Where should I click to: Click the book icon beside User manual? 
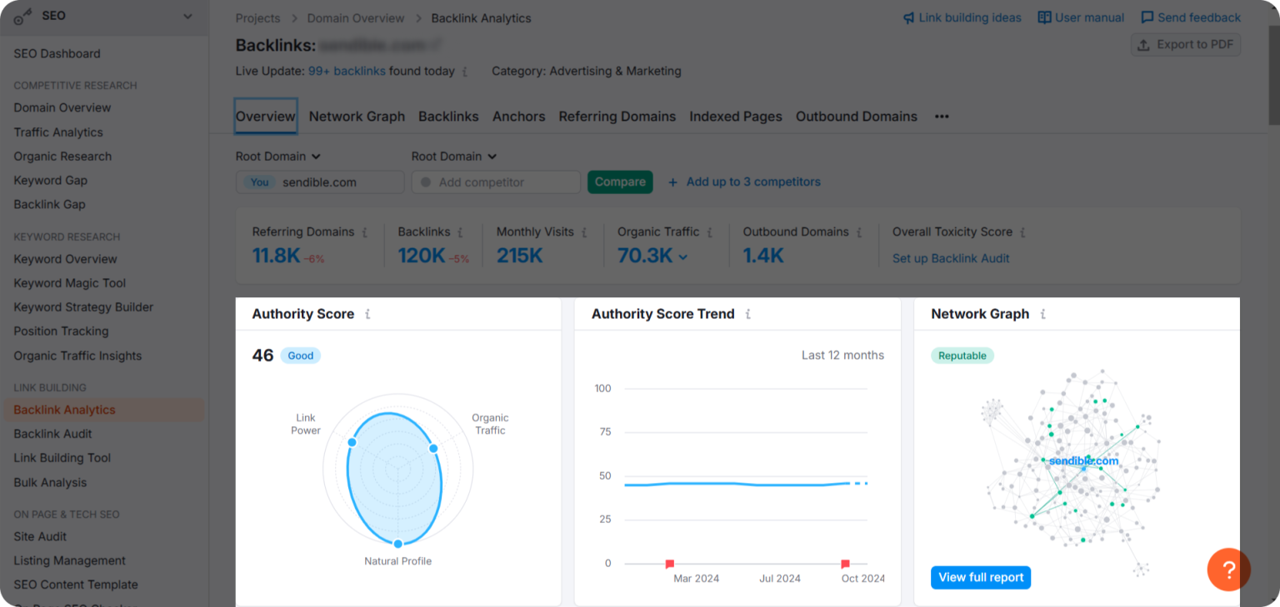[1044, 17]
